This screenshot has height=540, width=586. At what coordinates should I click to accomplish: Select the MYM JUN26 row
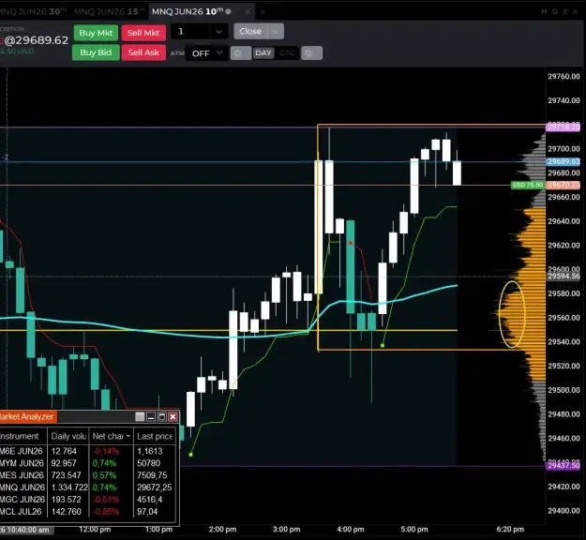pyautogui.click(x=87, y=463)
